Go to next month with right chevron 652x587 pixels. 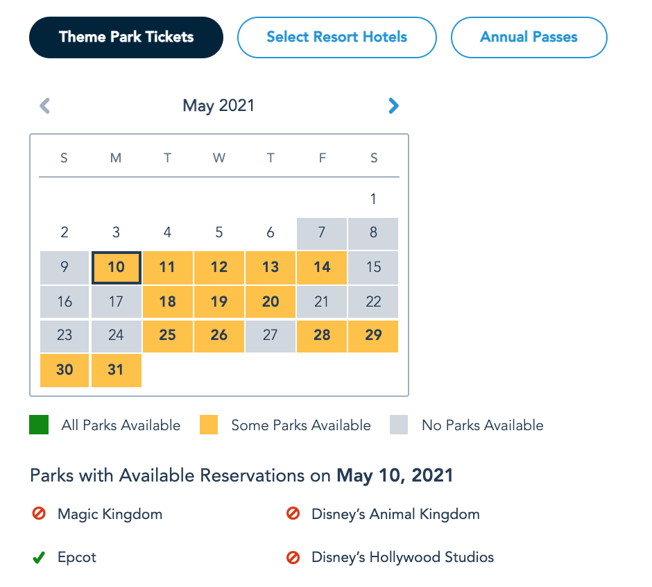tap(393, 105)
